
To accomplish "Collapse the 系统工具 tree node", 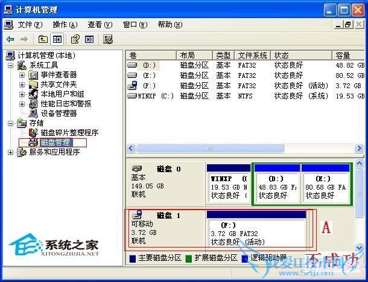I will click(x=10, y=65).
